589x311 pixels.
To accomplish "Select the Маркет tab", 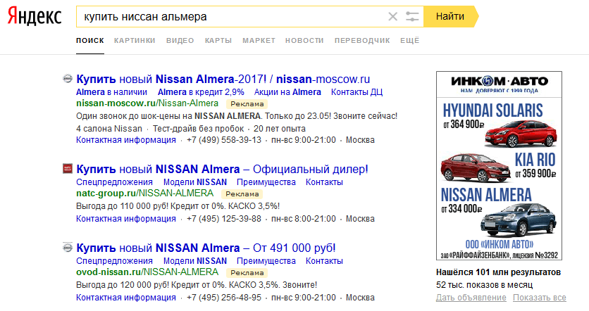I will tap(259, 41).
